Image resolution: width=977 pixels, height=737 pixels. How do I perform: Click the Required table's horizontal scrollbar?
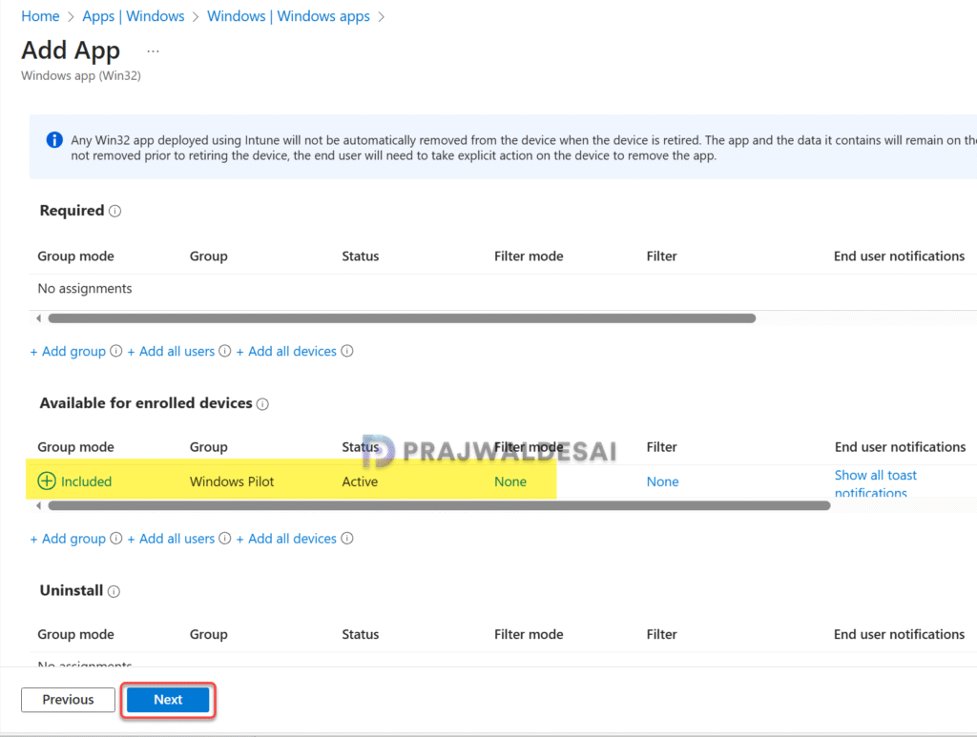pyautogui.click(x=402, y=318)
